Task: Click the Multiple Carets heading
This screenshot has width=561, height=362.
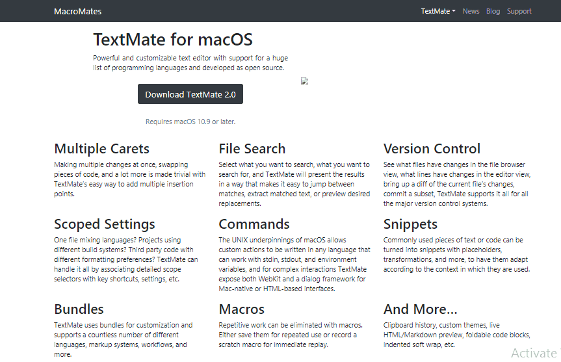Action: [x=101, y=149]
